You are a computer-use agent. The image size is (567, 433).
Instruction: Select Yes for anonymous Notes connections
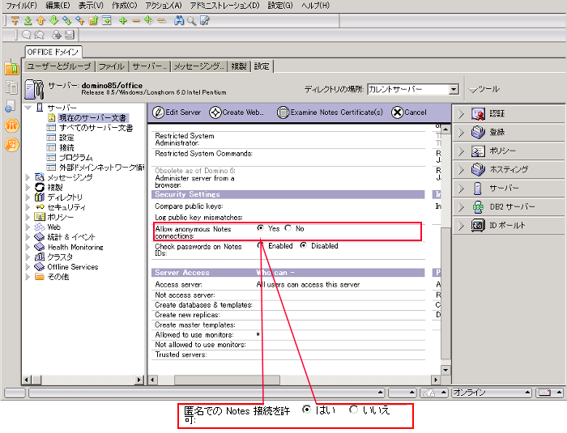[260, 228]
